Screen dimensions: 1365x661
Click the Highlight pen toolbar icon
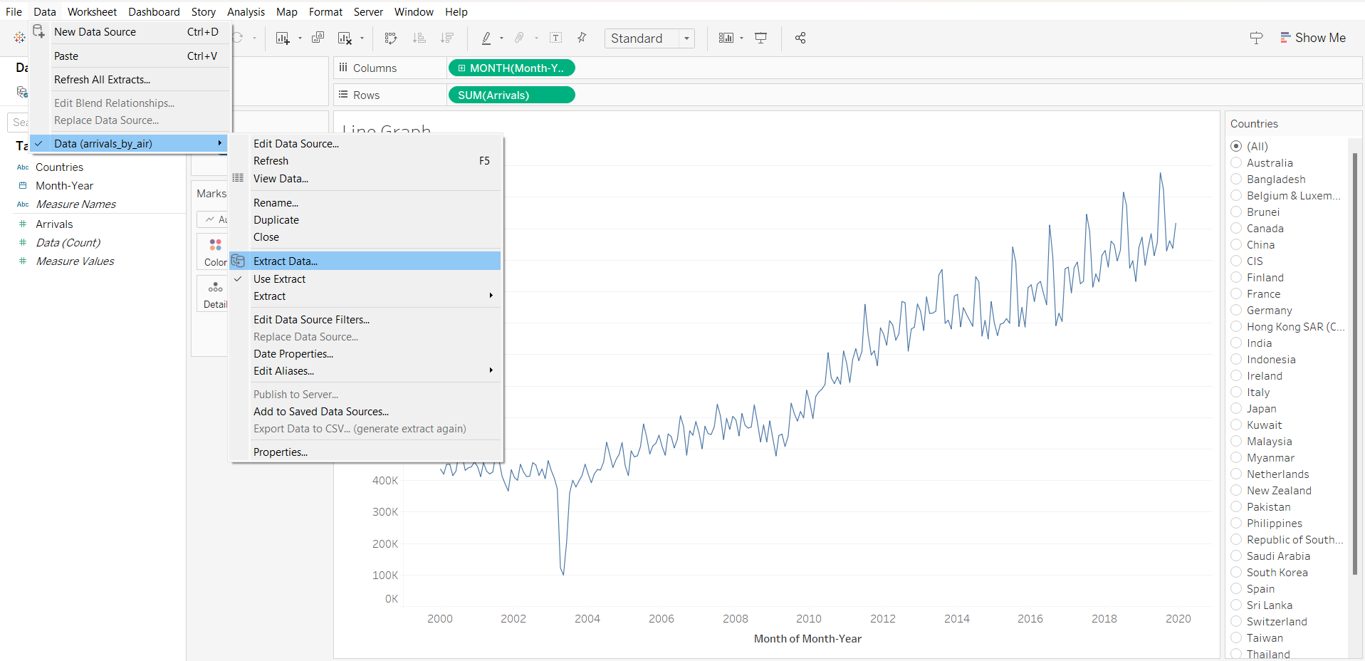coord(486,38)
